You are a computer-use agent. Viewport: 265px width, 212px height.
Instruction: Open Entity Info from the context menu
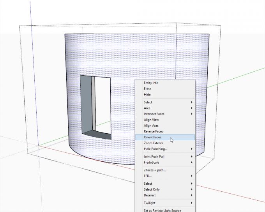point(151,83)
